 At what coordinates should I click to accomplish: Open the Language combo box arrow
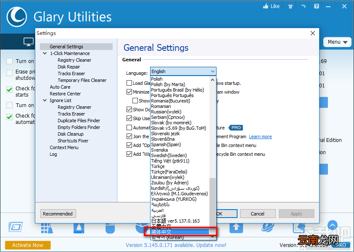212,71
